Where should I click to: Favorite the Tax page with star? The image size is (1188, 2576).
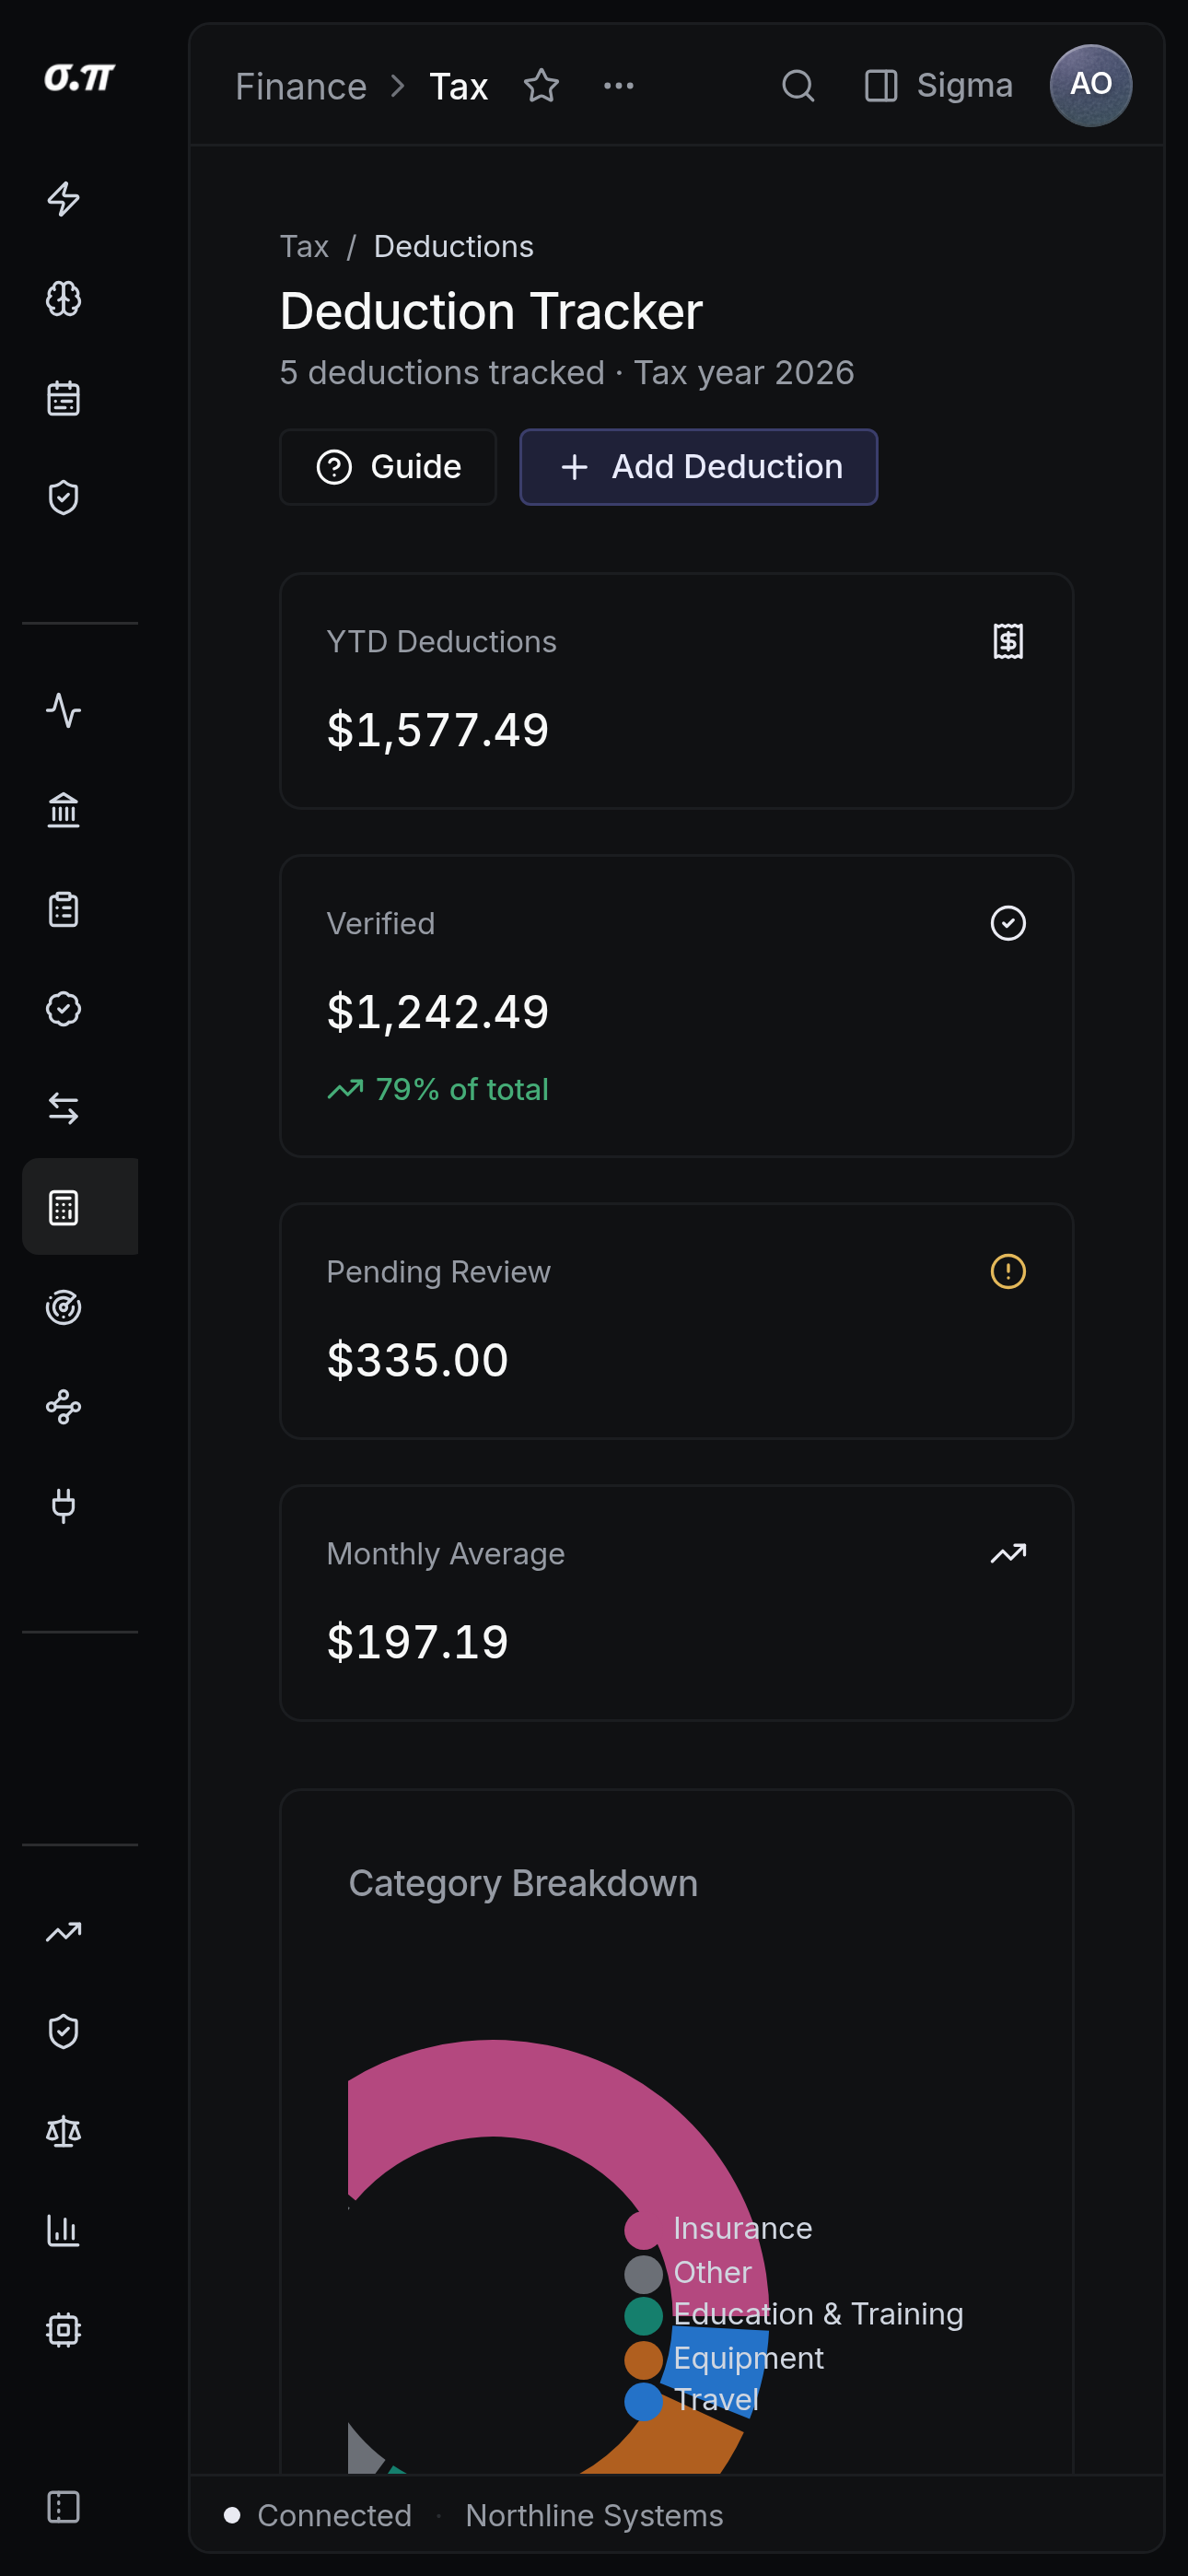click(x=541, y=86)
